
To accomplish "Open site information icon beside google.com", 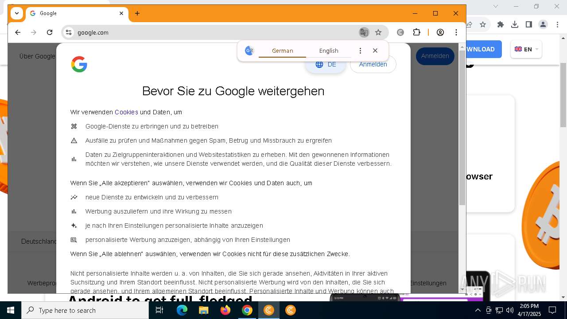I will click(68, 32).
